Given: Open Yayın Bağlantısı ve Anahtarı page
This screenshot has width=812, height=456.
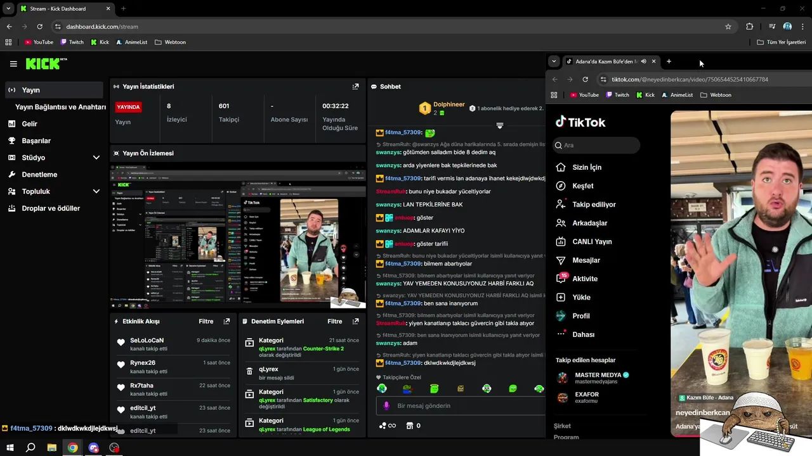Looking at the screenshot, I should click(x=60, y=107).
